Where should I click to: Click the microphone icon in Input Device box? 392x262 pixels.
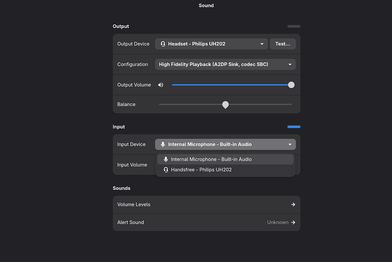(163, 144)
